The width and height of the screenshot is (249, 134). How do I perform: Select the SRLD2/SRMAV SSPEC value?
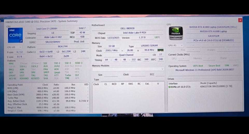point(53,42)
